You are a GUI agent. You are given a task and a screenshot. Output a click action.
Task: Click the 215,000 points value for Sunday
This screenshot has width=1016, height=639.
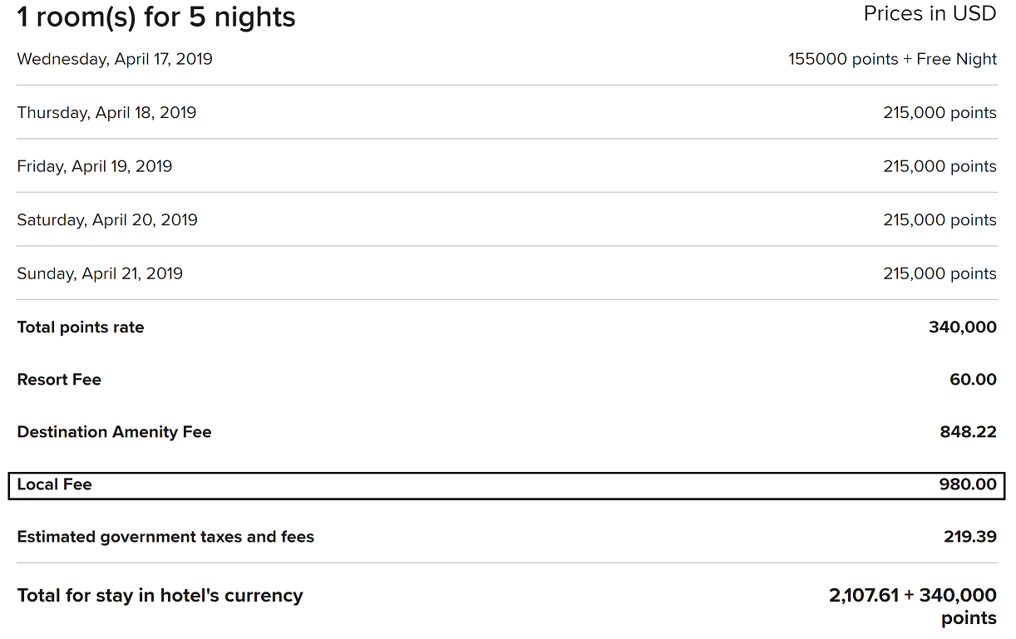[940, 273]
